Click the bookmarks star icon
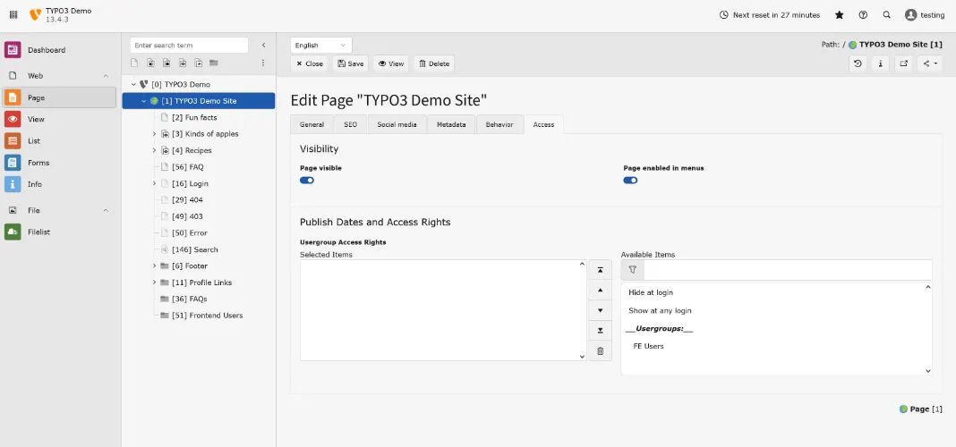 tap(840, 14)
